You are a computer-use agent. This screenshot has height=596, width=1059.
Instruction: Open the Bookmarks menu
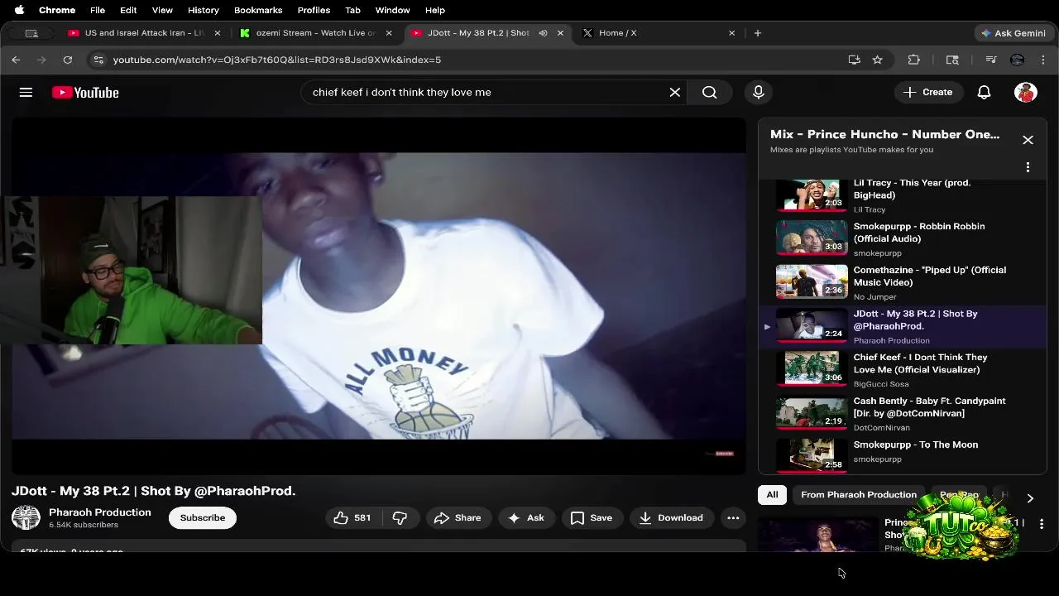(258, 10)
